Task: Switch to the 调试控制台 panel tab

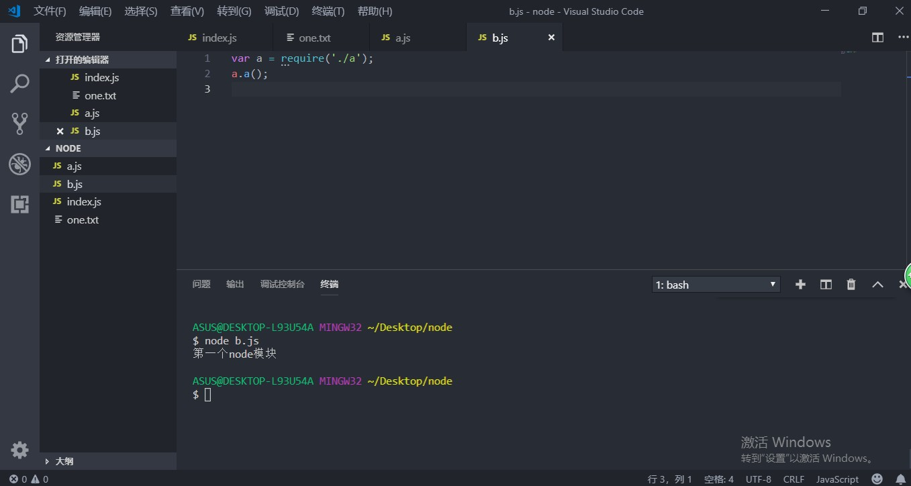Action: [283, 284]
